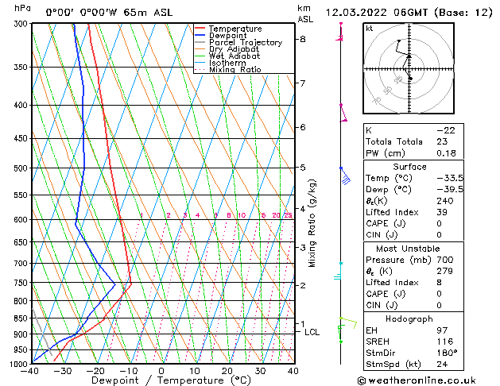This screenshot has height=386, width=500.
Task: Click the Pressure (mb) value '700'
Action: pyautogui.click(x=445, y=260)
